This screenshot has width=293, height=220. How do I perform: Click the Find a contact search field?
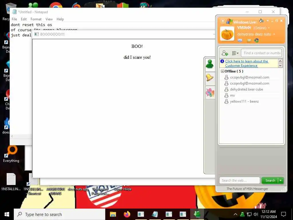click(261, 53)
